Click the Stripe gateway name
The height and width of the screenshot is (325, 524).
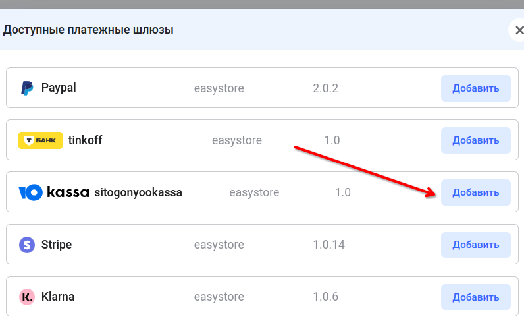57,245
